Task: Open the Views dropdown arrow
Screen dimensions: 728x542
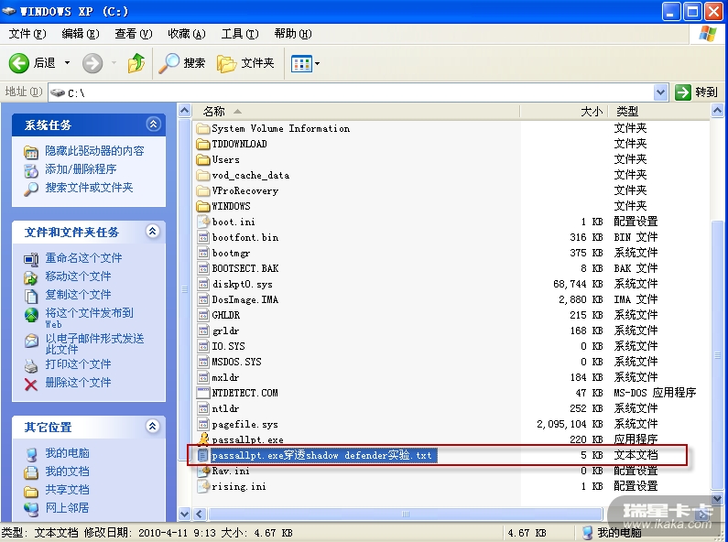Action: point(318,63)
